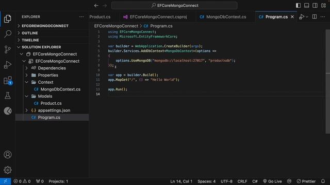The image size is (330, 185).
Task: Go forward with the right arrow
Action: click(105, 6)
